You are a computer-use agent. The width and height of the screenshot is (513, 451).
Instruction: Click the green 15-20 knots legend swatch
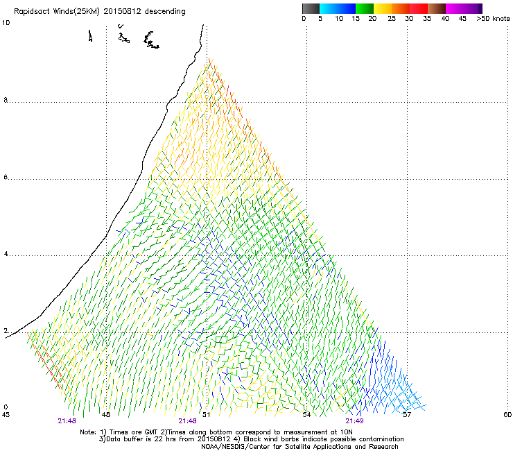(x=365, y=8)
